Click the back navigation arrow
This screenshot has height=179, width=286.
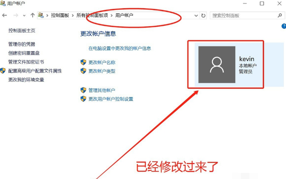5,15
